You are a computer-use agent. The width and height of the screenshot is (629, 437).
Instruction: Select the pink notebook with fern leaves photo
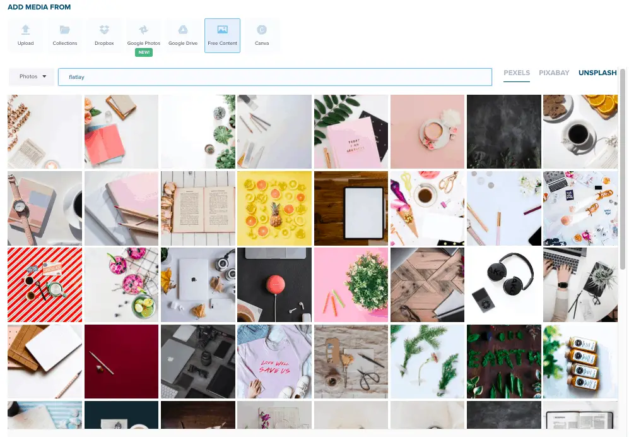[351, 132]
